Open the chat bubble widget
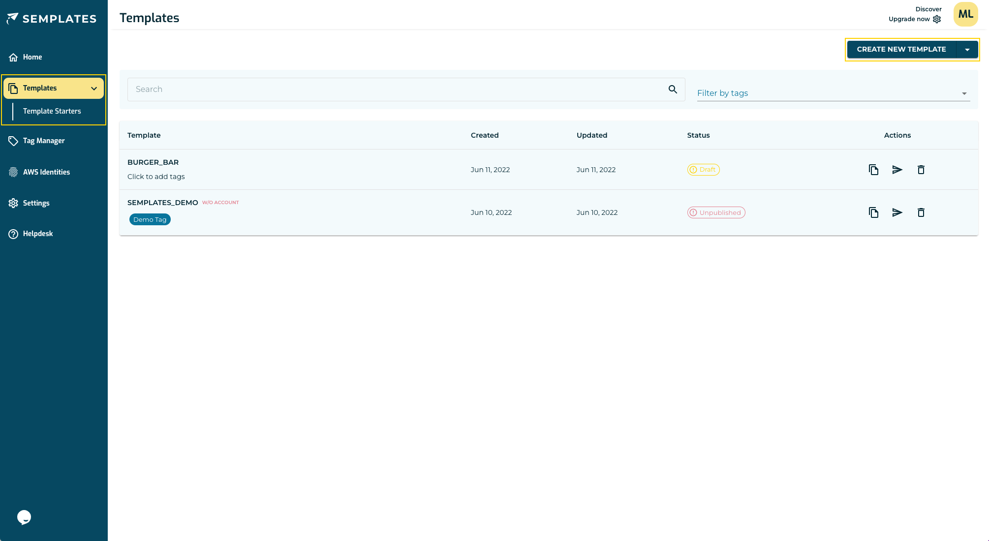This screenshot has width=989, height=541. point(24,517)
